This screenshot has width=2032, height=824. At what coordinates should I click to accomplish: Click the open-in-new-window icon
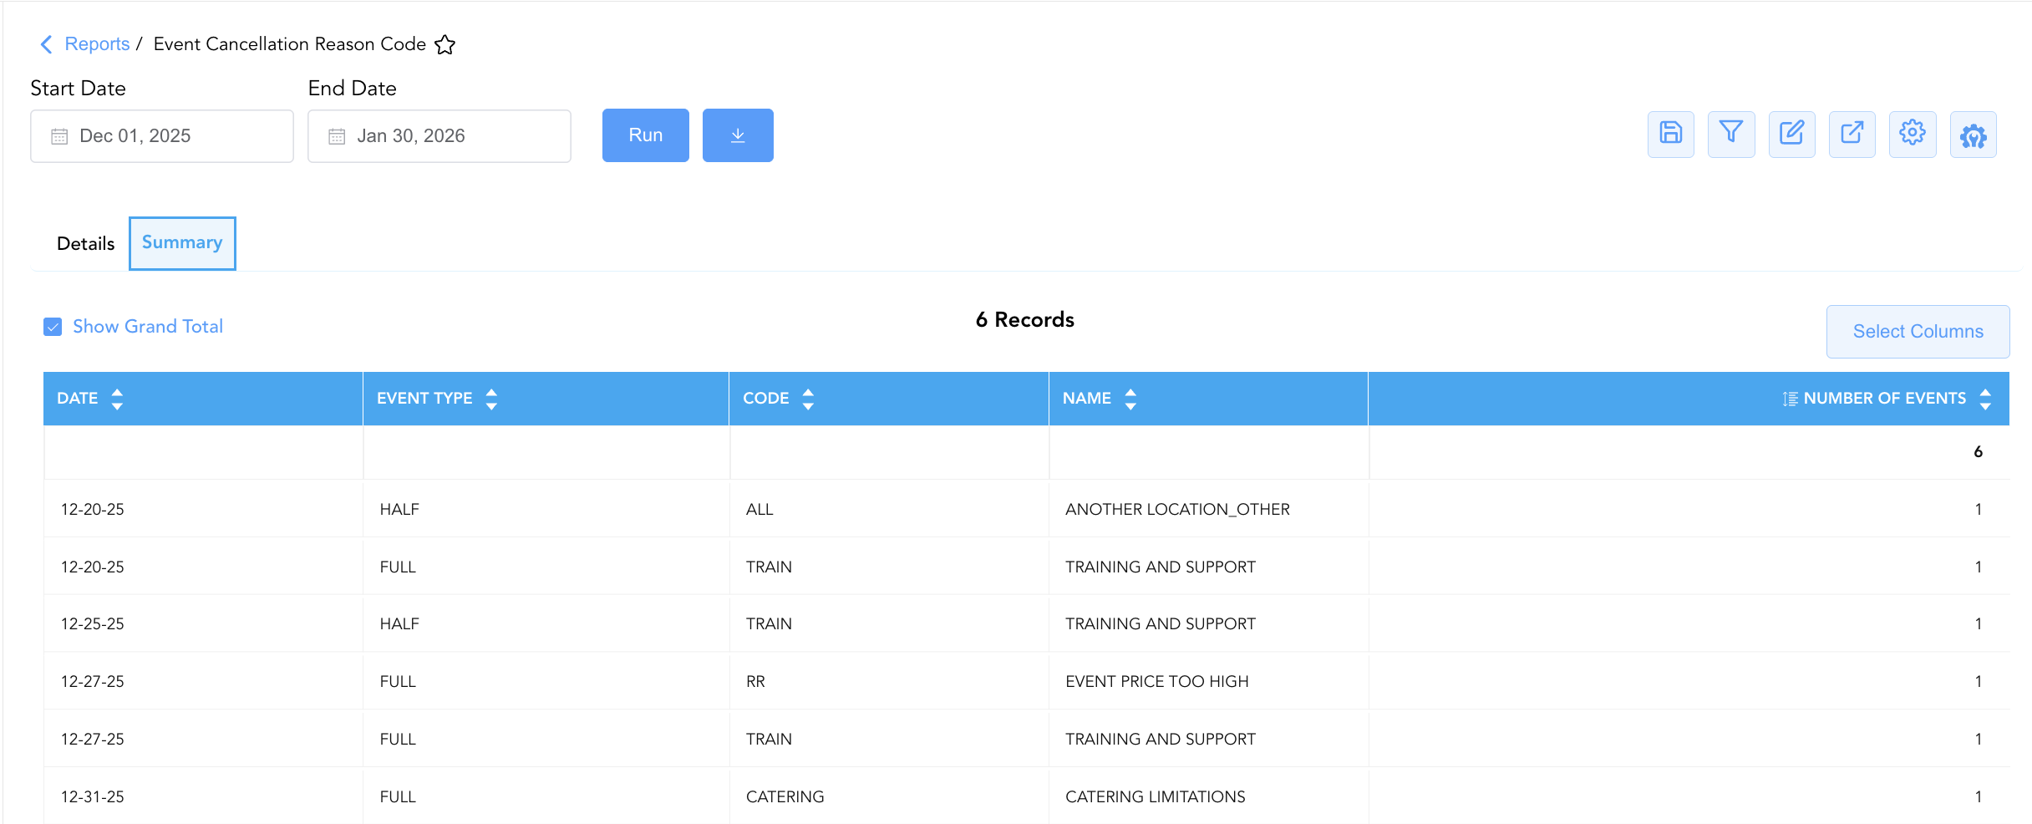click(x=1852, y=134)
